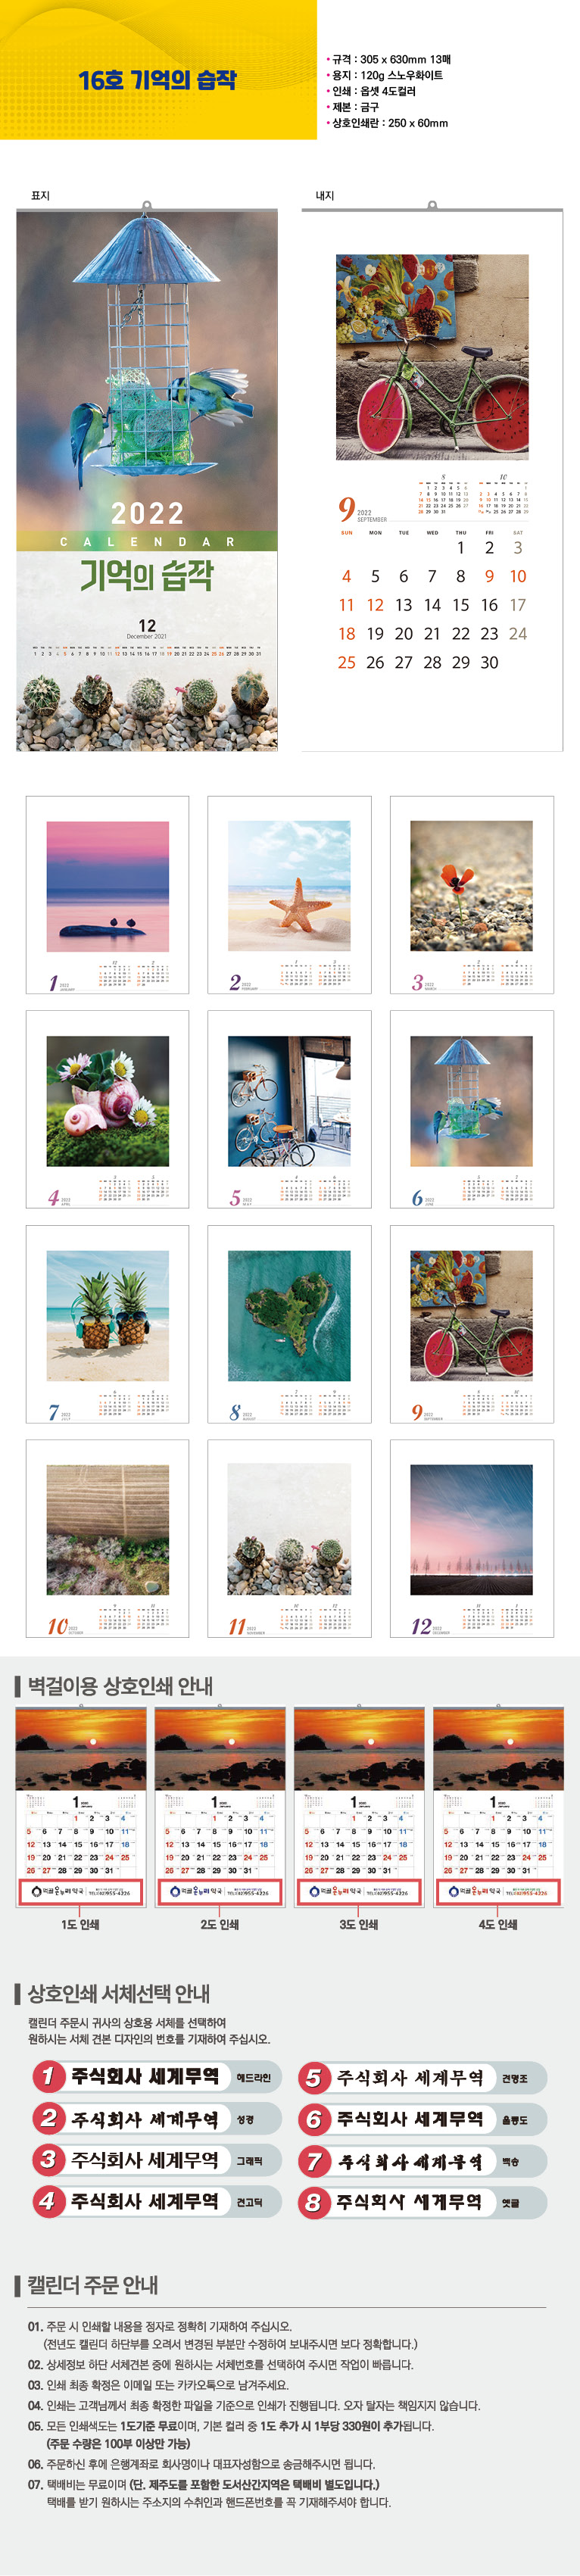This screenshot has height=2576, width=580.
Task: Pick font number 3 그래픽 badge
Action: pos(156,2159)
